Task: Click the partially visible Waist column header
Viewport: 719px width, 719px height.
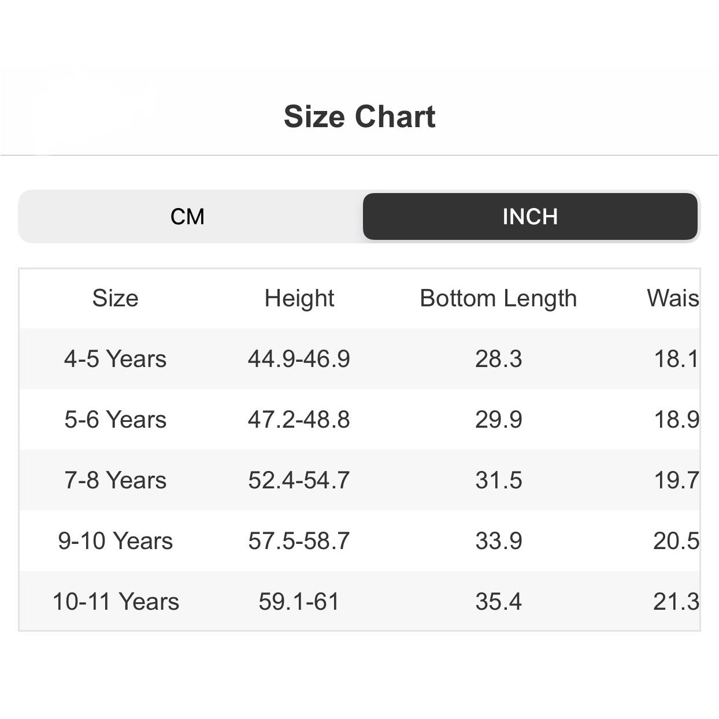Action: tap(673, 298)
